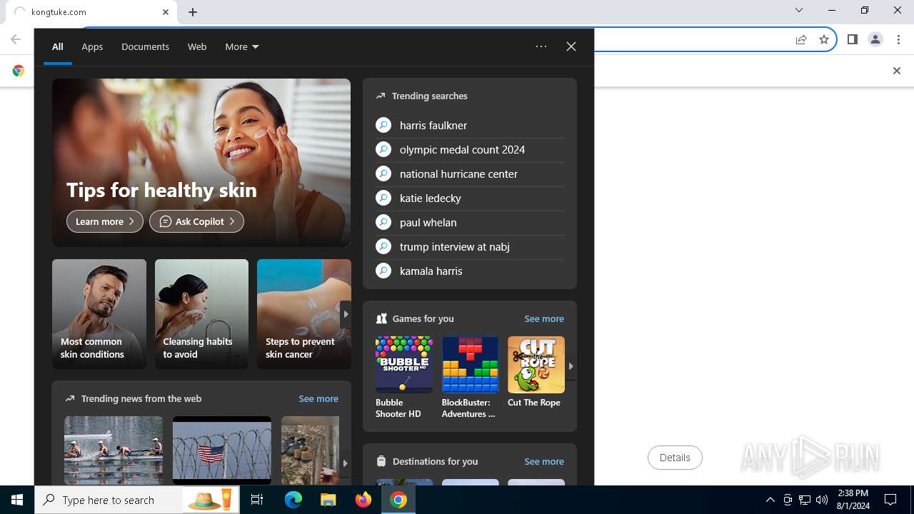
Task: Search trending term kamala harris
Action: 470,271
